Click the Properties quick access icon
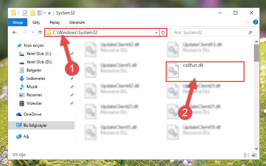The width and height of the screenshot is (266, 166). pyautogui.click(x=25, y=13)
